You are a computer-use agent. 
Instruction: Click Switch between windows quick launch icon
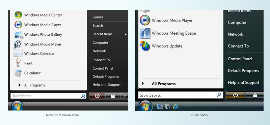click(x=167, y=106)
